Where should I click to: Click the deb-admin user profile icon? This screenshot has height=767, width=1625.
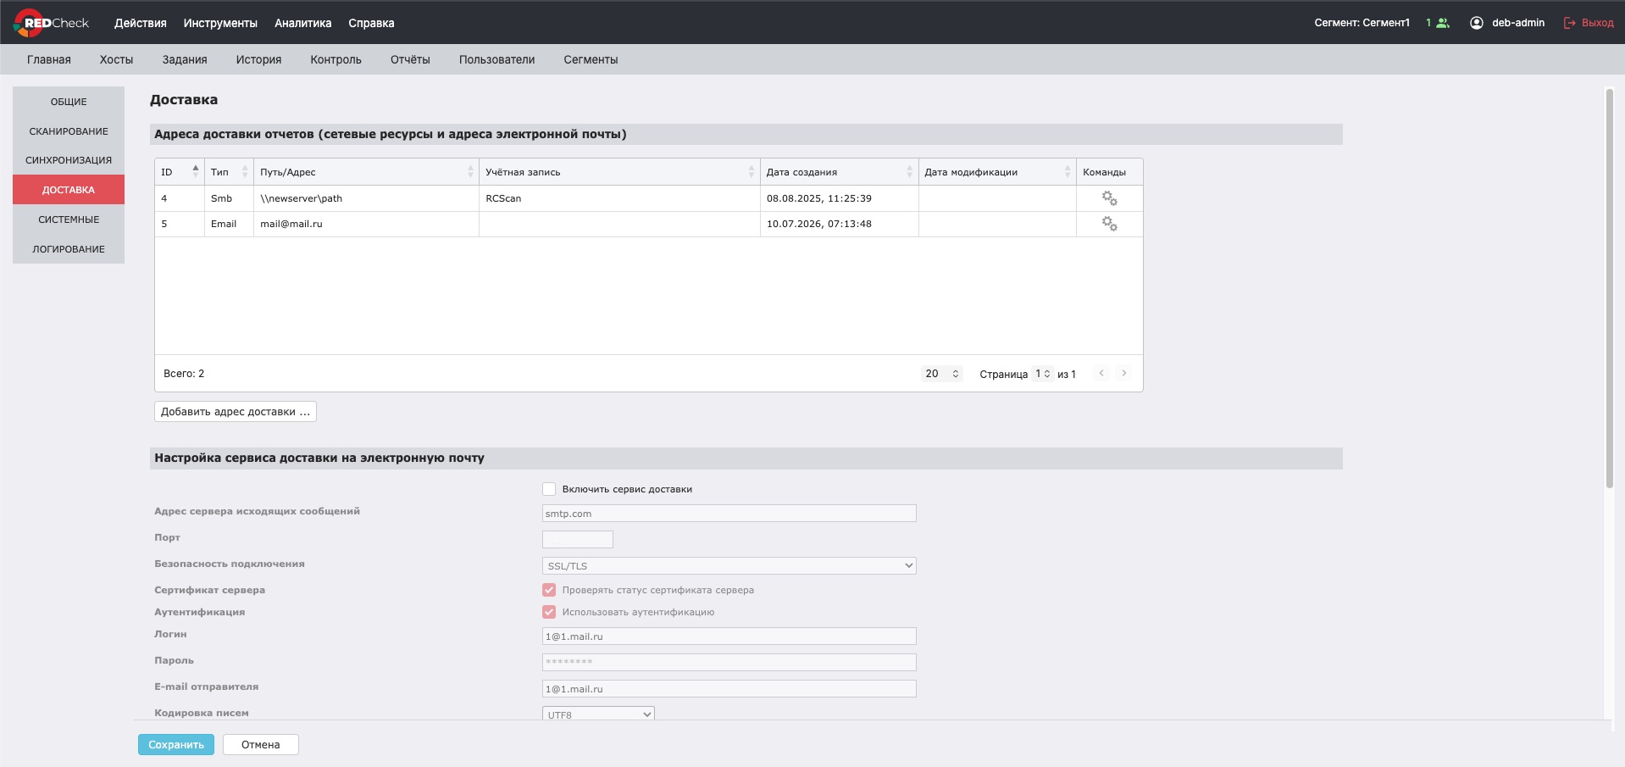1477,23
